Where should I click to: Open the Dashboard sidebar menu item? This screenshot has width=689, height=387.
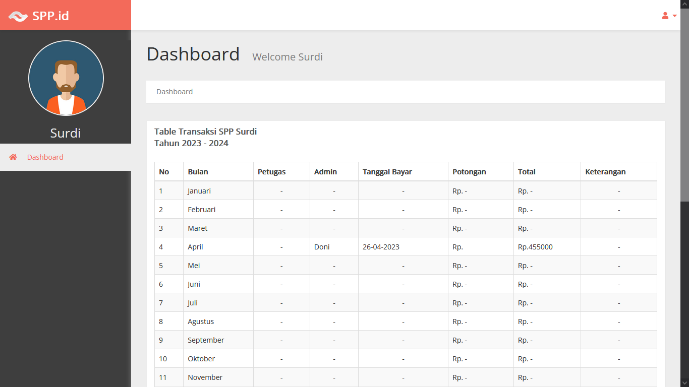[45, 157]
